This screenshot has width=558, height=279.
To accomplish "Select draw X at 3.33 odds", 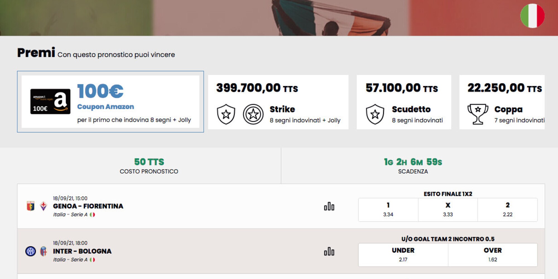I will tap(448, 210).
